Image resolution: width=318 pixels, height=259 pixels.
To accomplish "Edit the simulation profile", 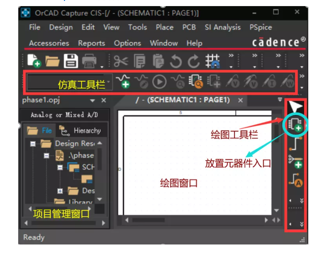I will (x=141, y=81).
